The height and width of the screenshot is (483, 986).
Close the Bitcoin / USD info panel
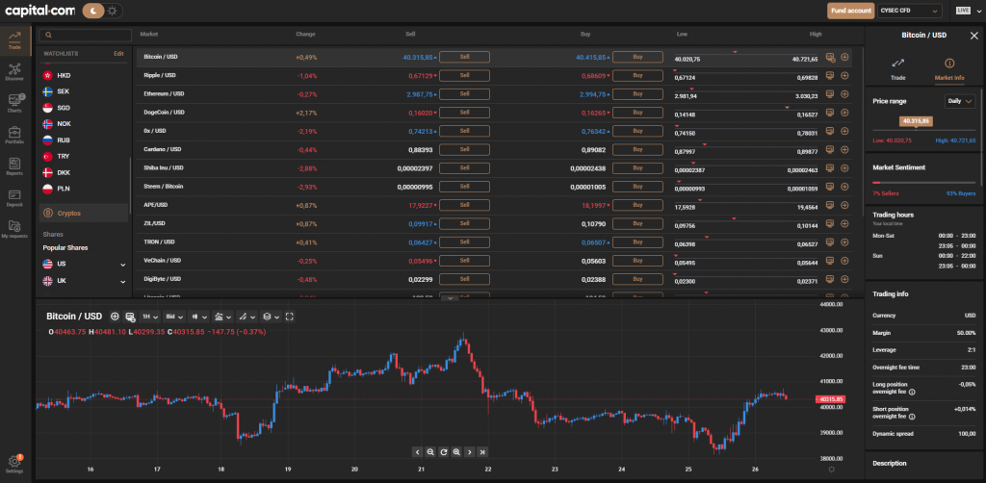click(x=973, y=36)
